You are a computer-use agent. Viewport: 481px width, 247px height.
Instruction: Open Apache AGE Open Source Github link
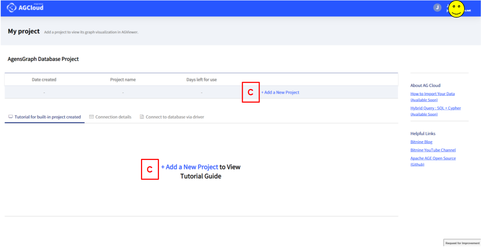coord(433,161)
